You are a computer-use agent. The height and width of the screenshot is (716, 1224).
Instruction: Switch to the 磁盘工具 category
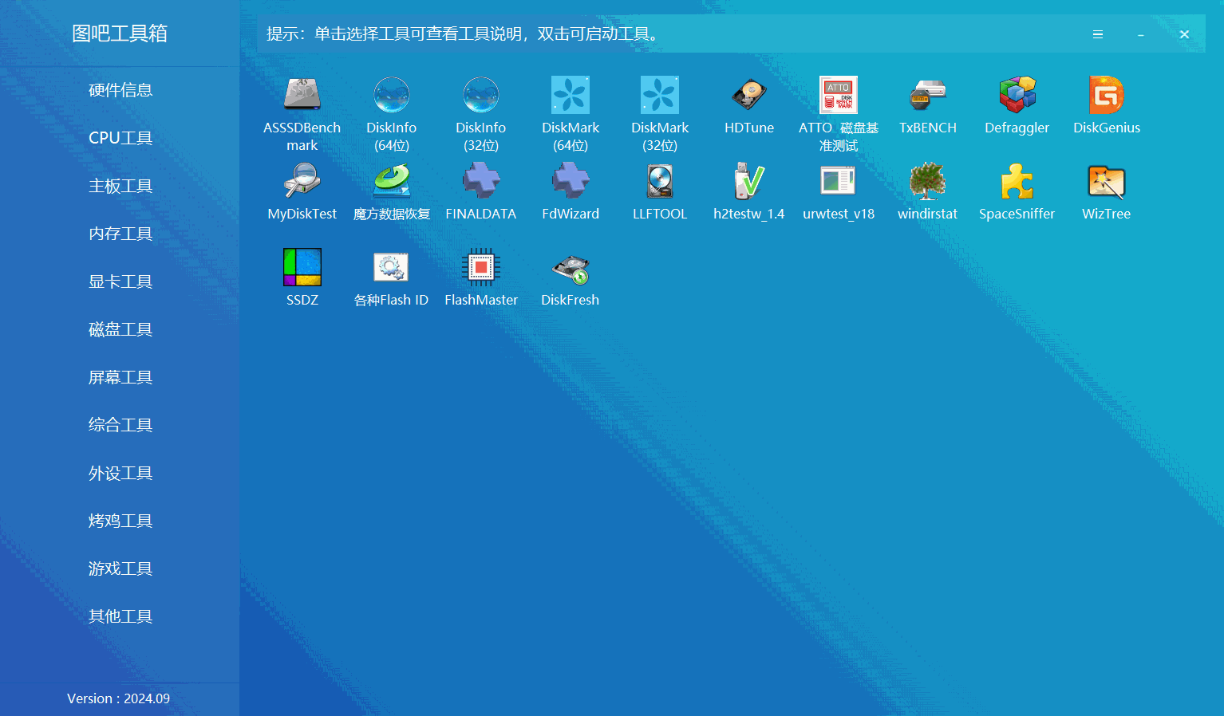point(120,329)
